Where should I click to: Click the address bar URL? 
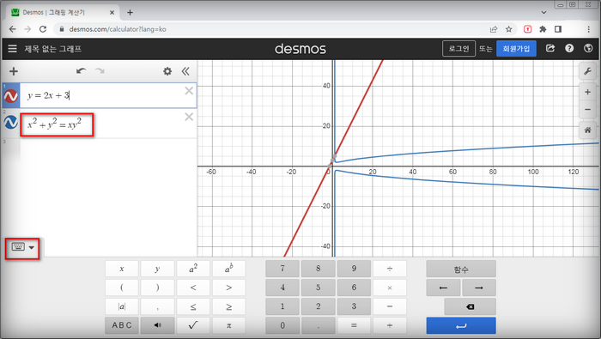[x=118, y=29]
